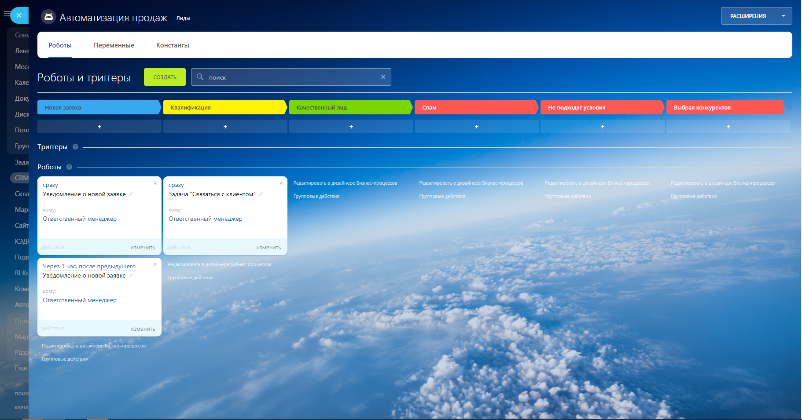Open Групповые действия under Не подходят условия
This screenshot has width=802, height=420.
(568, 196)
